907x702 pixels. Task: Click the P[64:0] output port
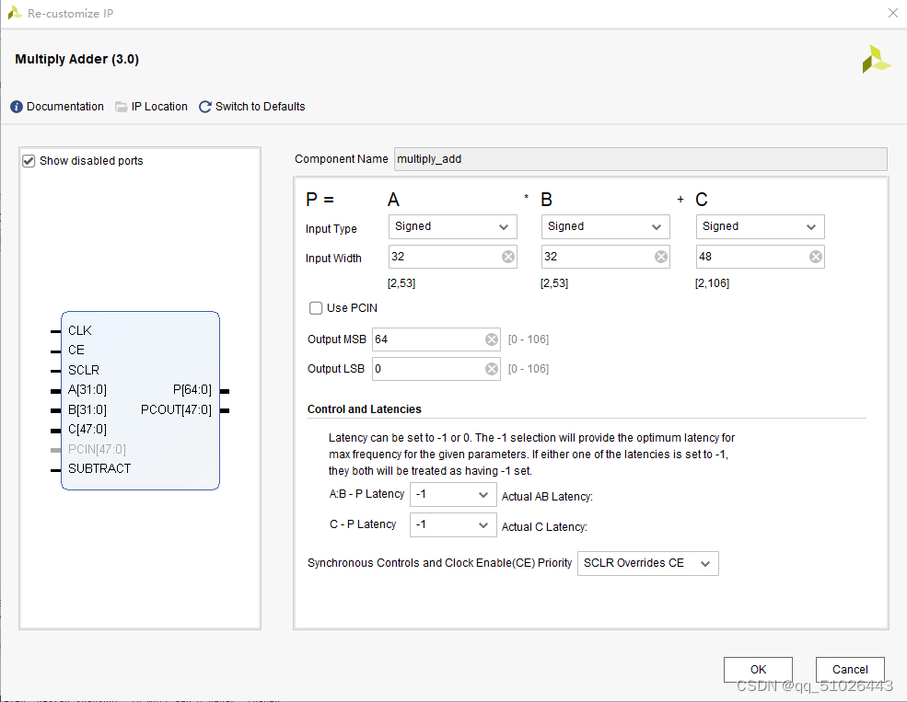[x=192, y=390]
